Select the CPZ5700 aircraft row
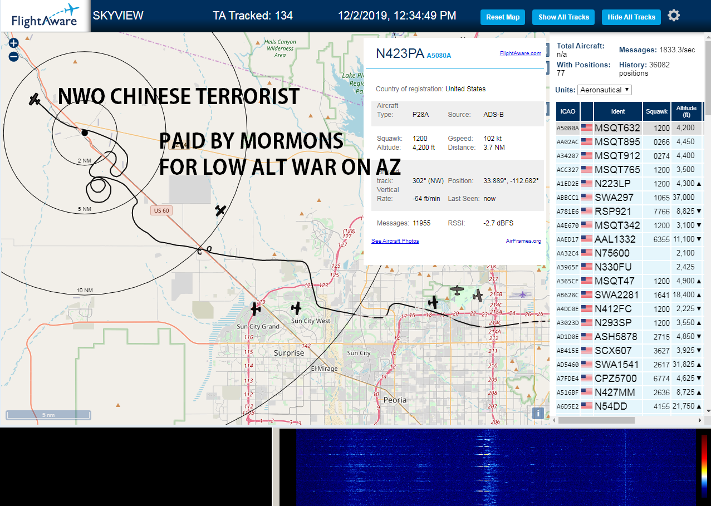 point(629,379)
